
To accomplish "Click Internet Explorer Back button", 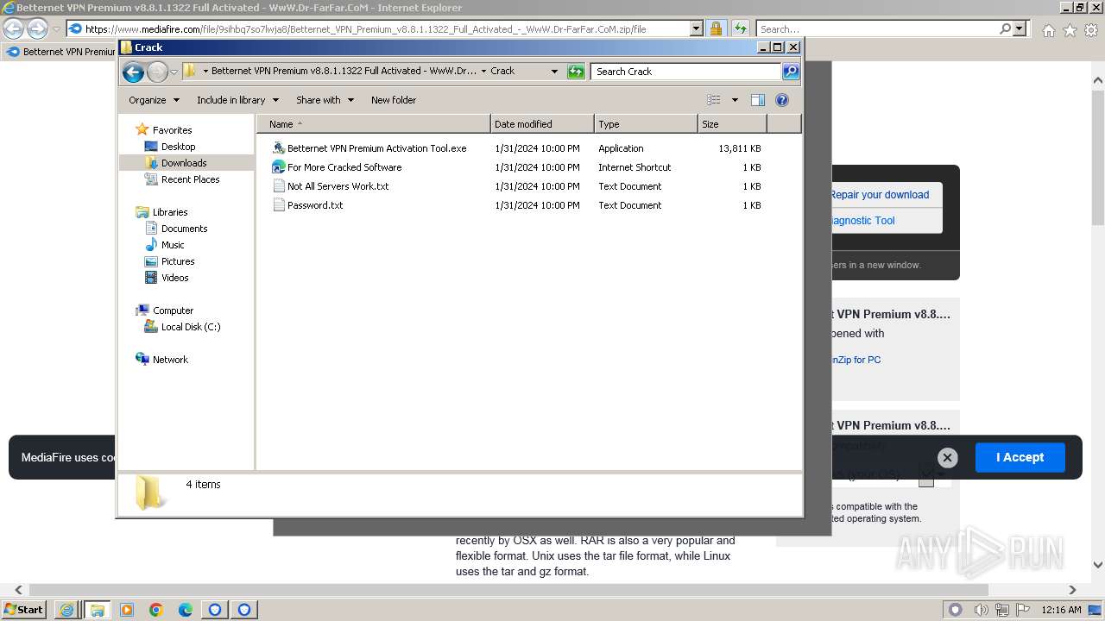I will click(x=13, y=28).
